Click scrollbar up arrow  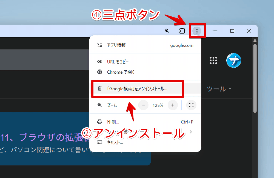pos(255,40)
